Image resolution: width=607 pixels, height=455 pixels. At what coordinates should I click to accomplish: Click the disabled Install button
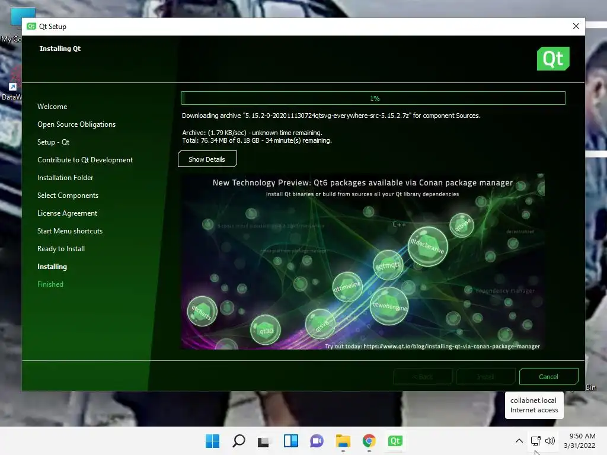pos(486,376)
